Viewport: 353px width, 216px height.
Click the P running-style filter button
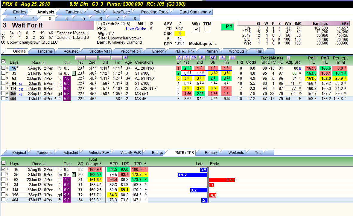pos(202,58)
